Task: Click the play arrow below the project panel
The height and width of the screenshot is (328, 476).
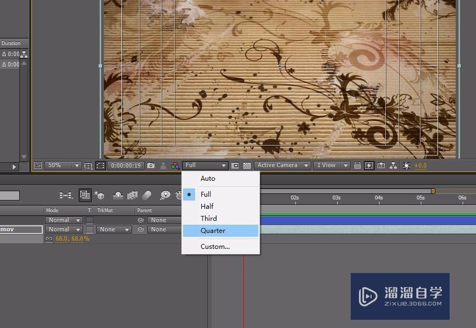Action: click(x=14, y=166)
